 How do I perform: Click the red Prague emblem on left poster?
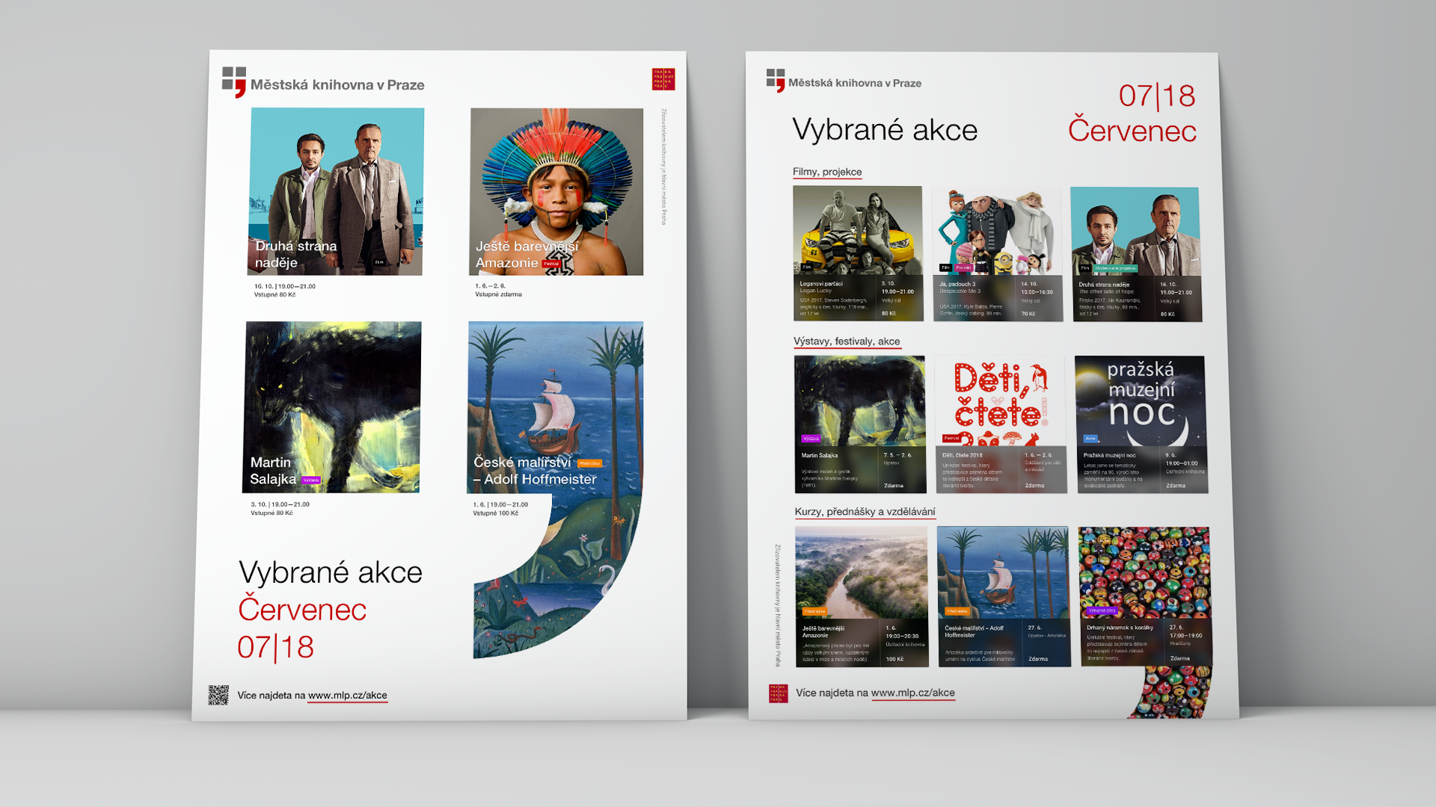coord(663,79)
